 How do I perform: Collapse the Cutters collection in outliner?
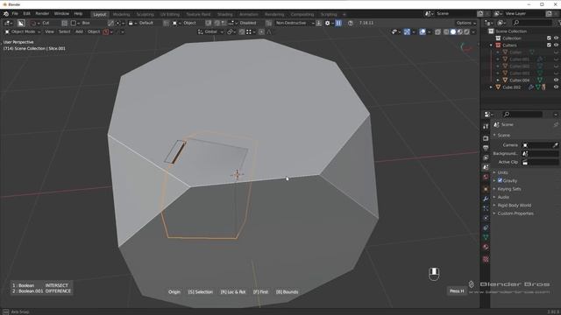491,45
